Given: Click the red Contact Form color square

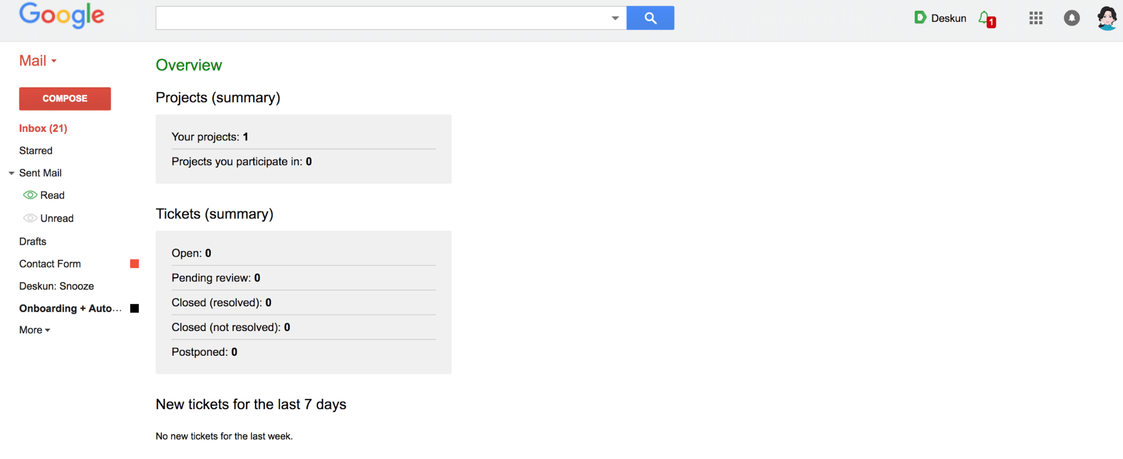Looking at the screenshot, I should pos(134,264).
